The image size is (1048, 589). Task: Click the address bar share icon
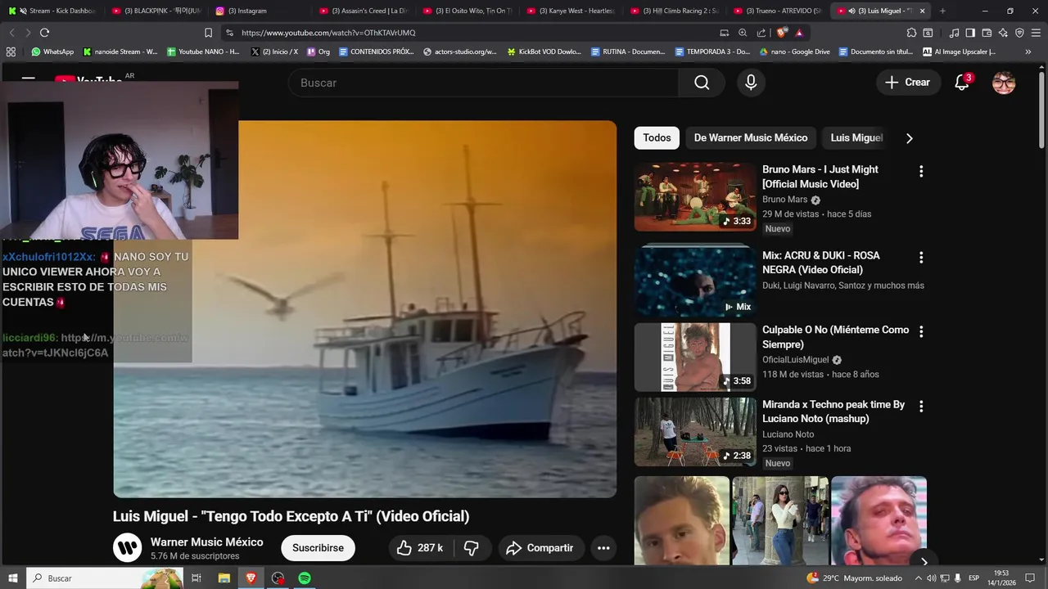coord(761,33)
